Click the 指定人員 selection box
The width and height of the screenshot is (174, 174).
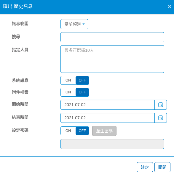point(112,59)
